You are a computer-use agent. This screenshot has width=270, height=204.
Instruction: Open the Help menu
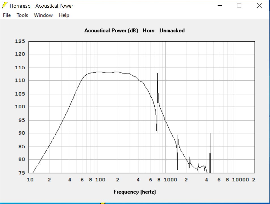[64, 15]
